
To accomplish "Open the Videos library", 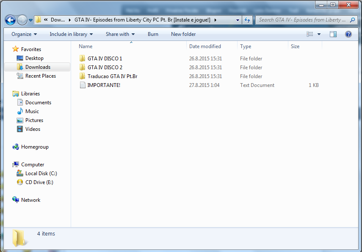I will click(33, 129).
